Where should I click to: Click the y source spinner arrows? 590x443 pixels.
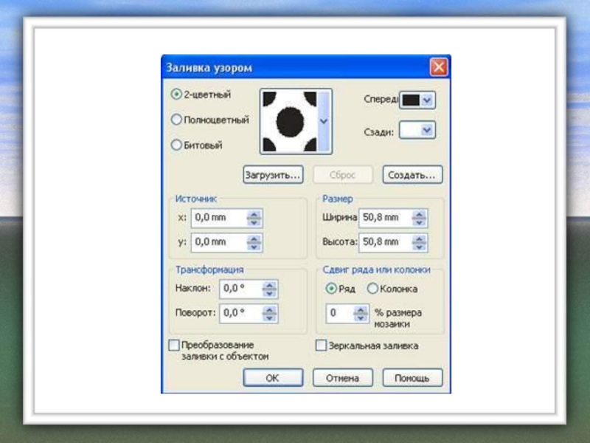[254, 241]
